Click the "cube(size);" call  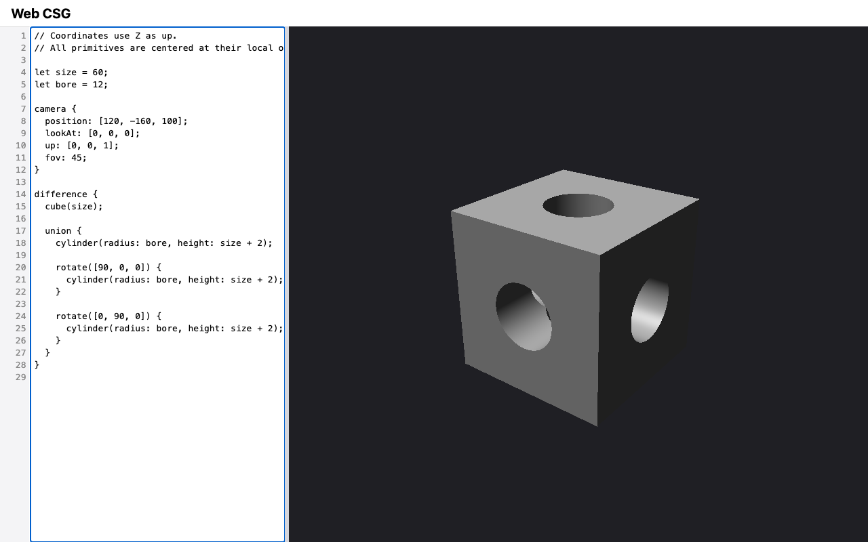pos(74,207)
